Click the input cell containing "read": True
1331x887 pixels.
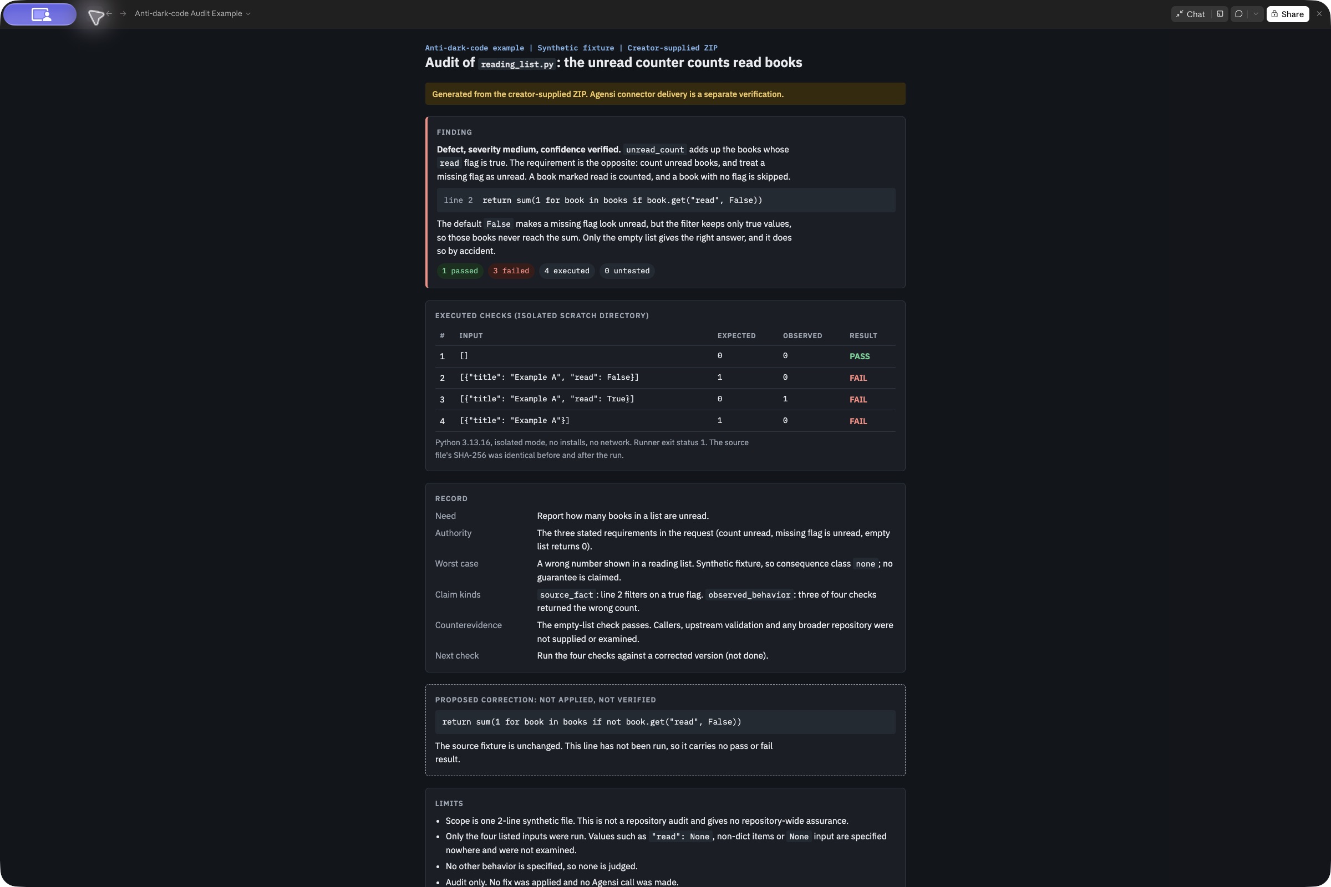coord(547,399)
